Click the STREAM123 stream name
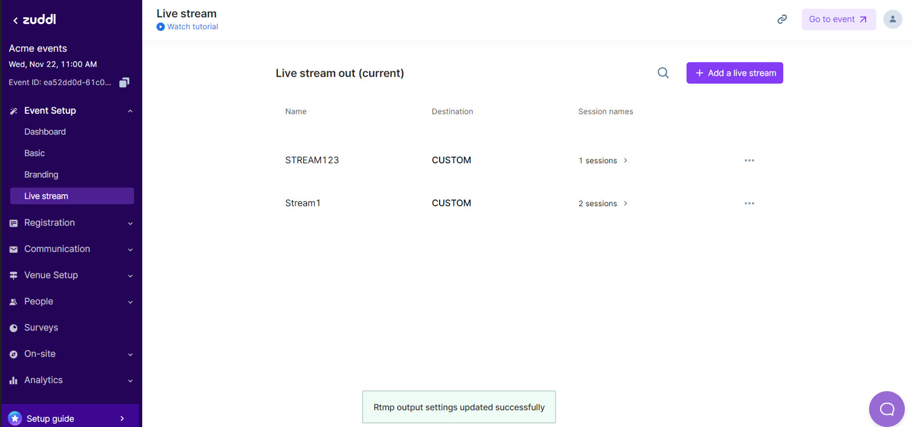Image resolution: width=913 pixels, height=427 pixels. point(312,160)
